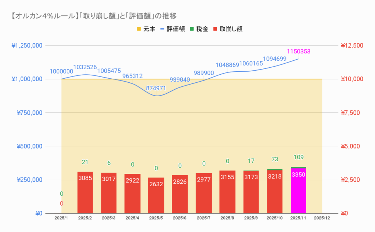
Task: Click the ¥1,250,000 left axis label
Action: pyautogui.click(x=26, y=45)
